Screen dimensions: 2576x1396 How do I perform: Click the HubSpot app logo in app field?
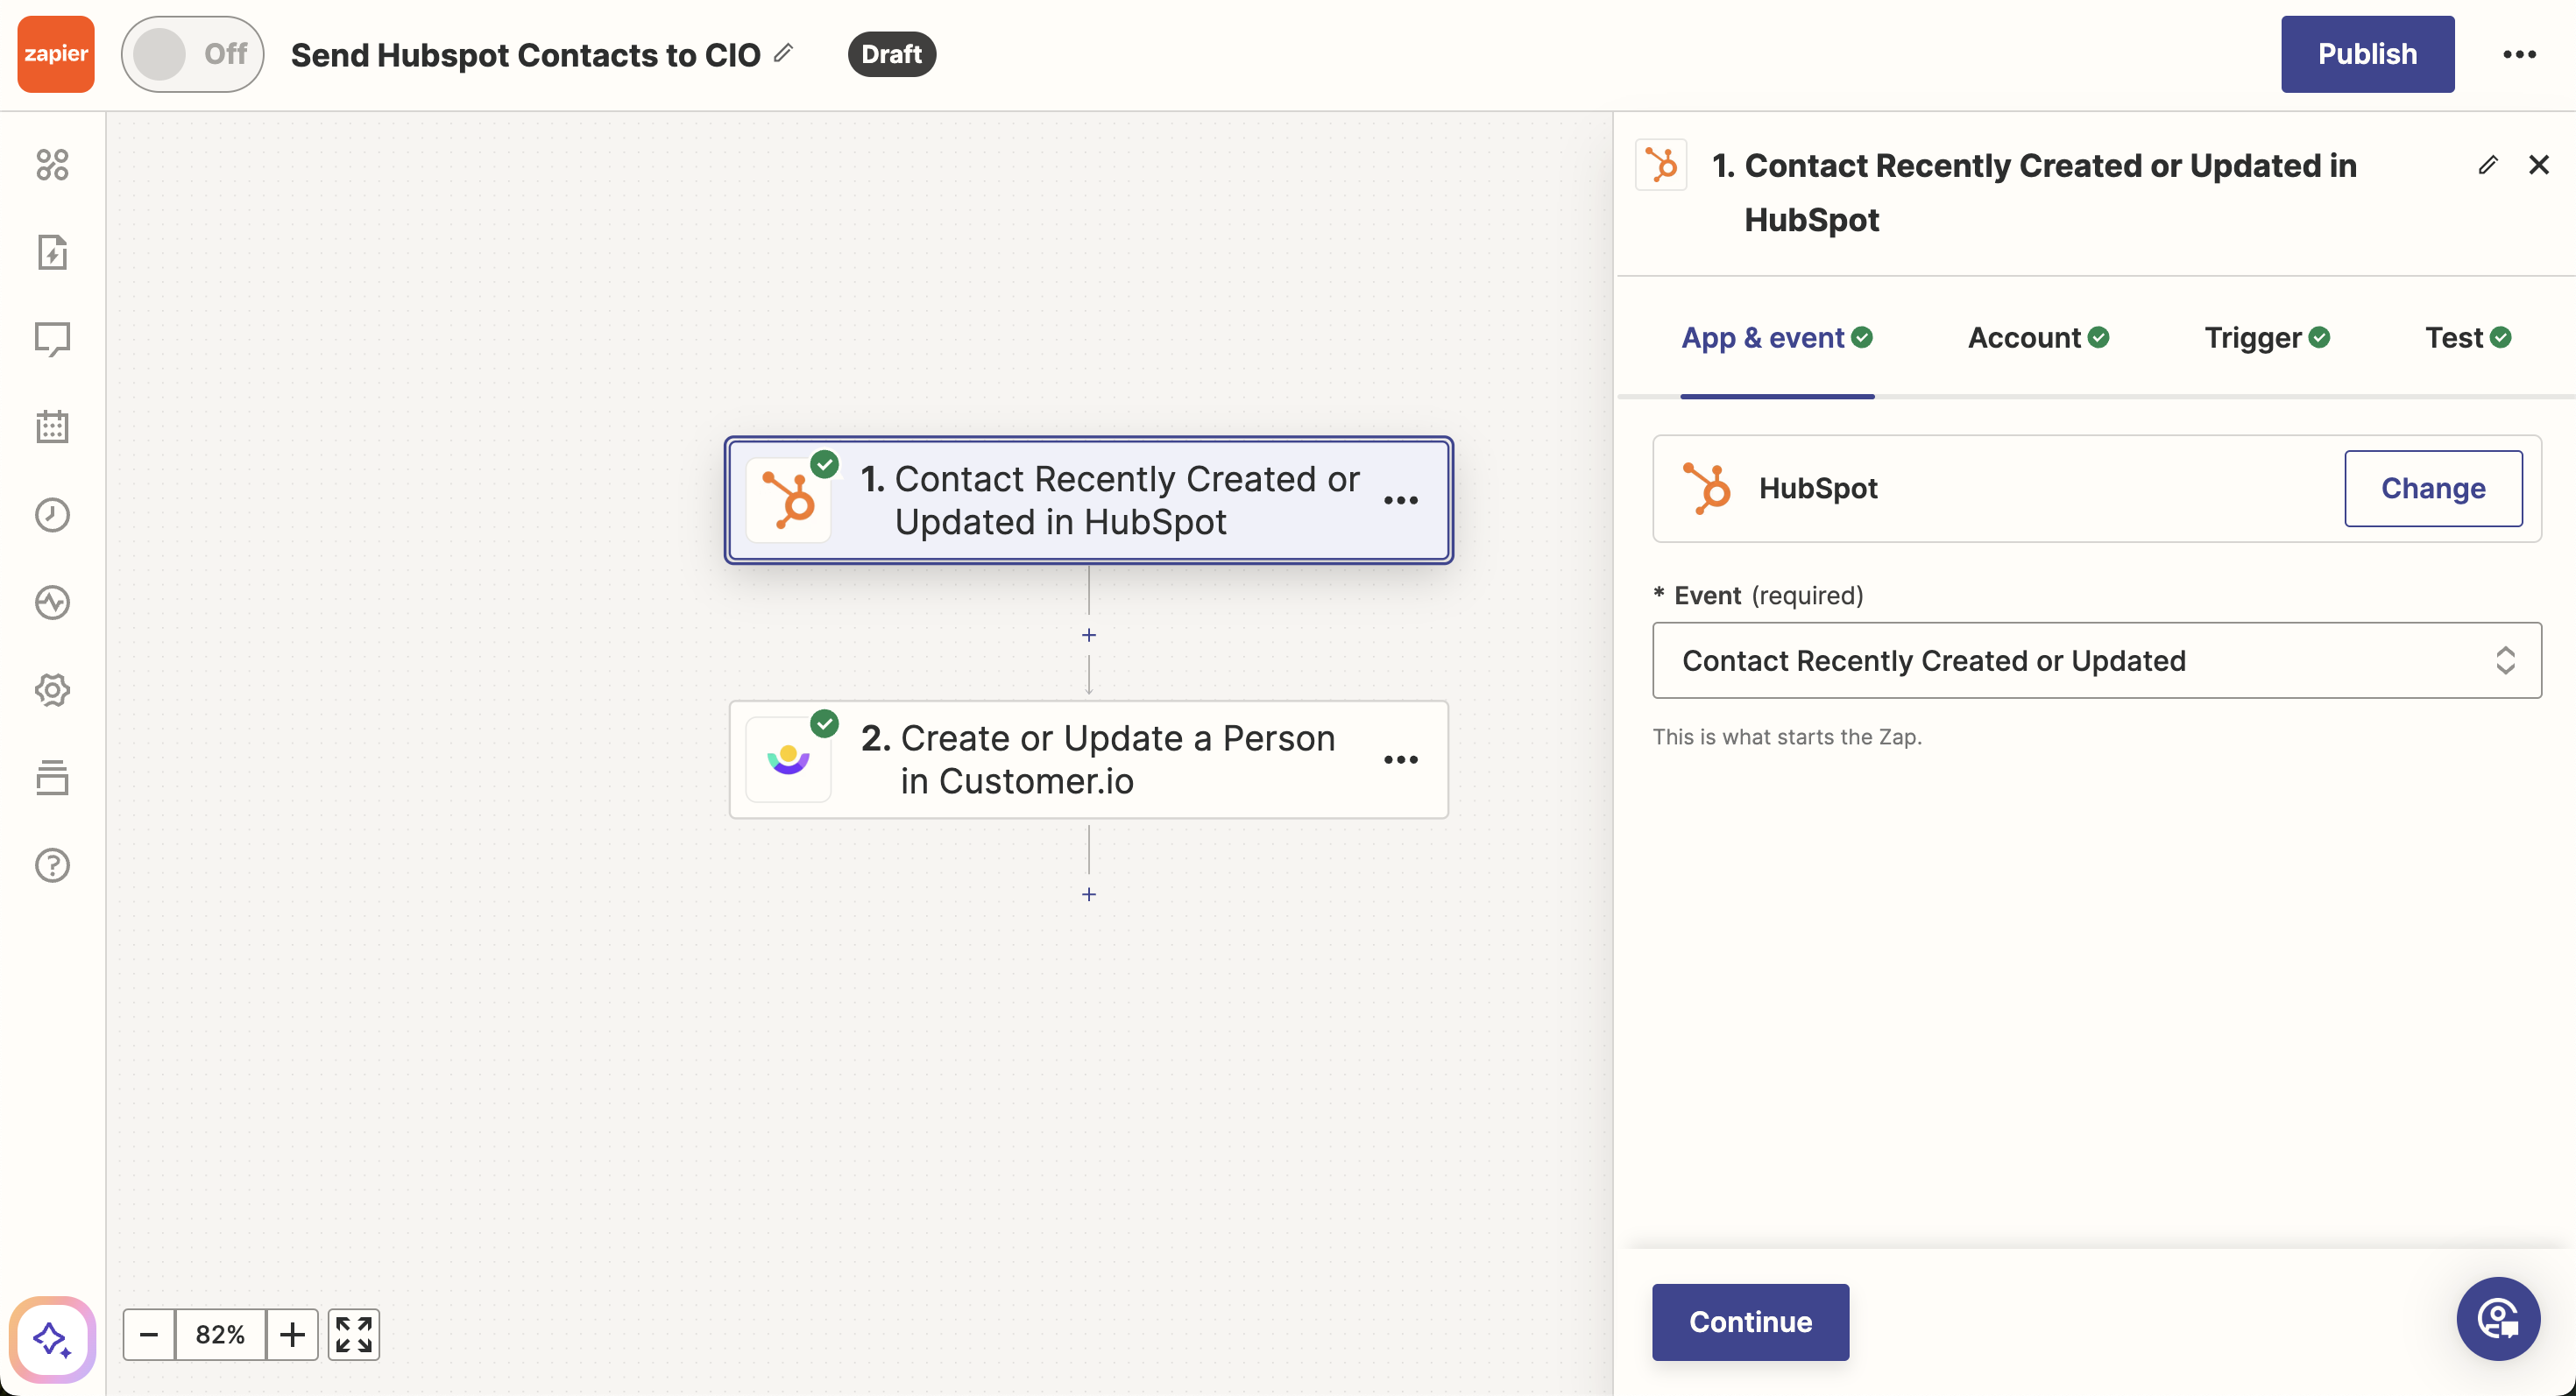[x=1707, y=489]
